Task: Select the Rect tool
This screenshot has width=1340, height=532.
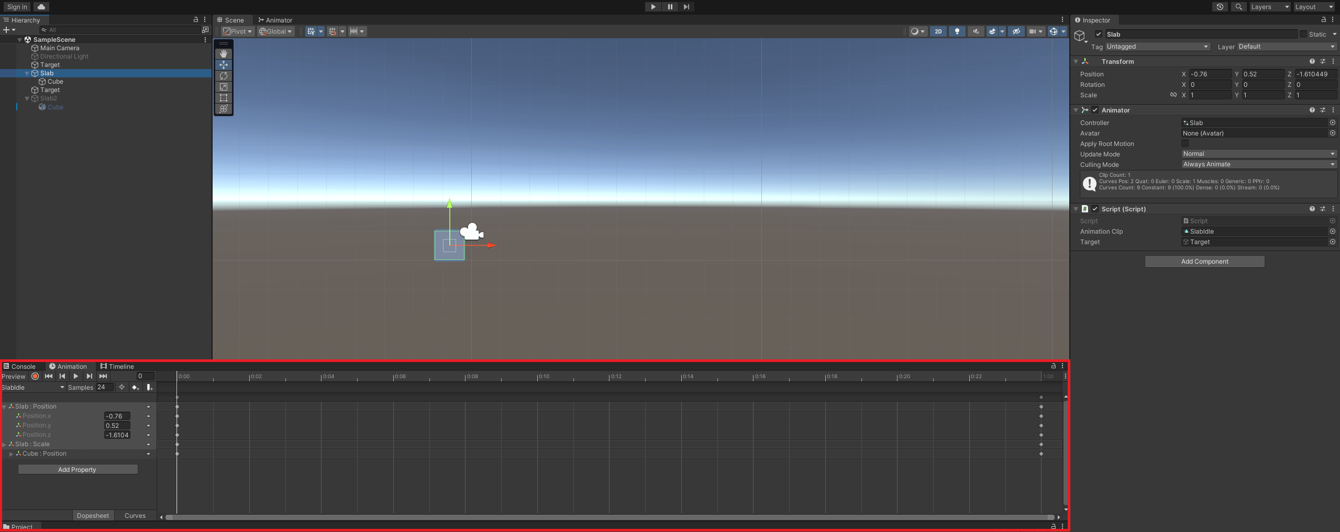Action: click(224, 98)
